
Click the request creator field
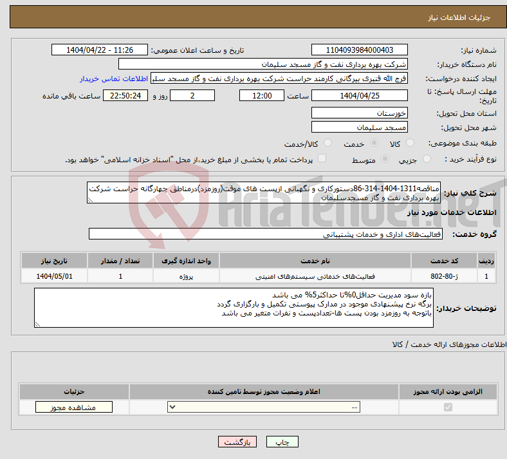279,79
